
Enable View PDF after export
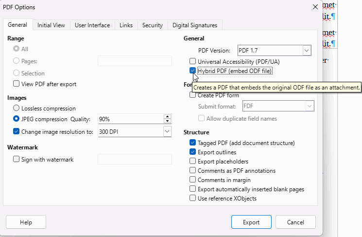click(x=16, y=84)
